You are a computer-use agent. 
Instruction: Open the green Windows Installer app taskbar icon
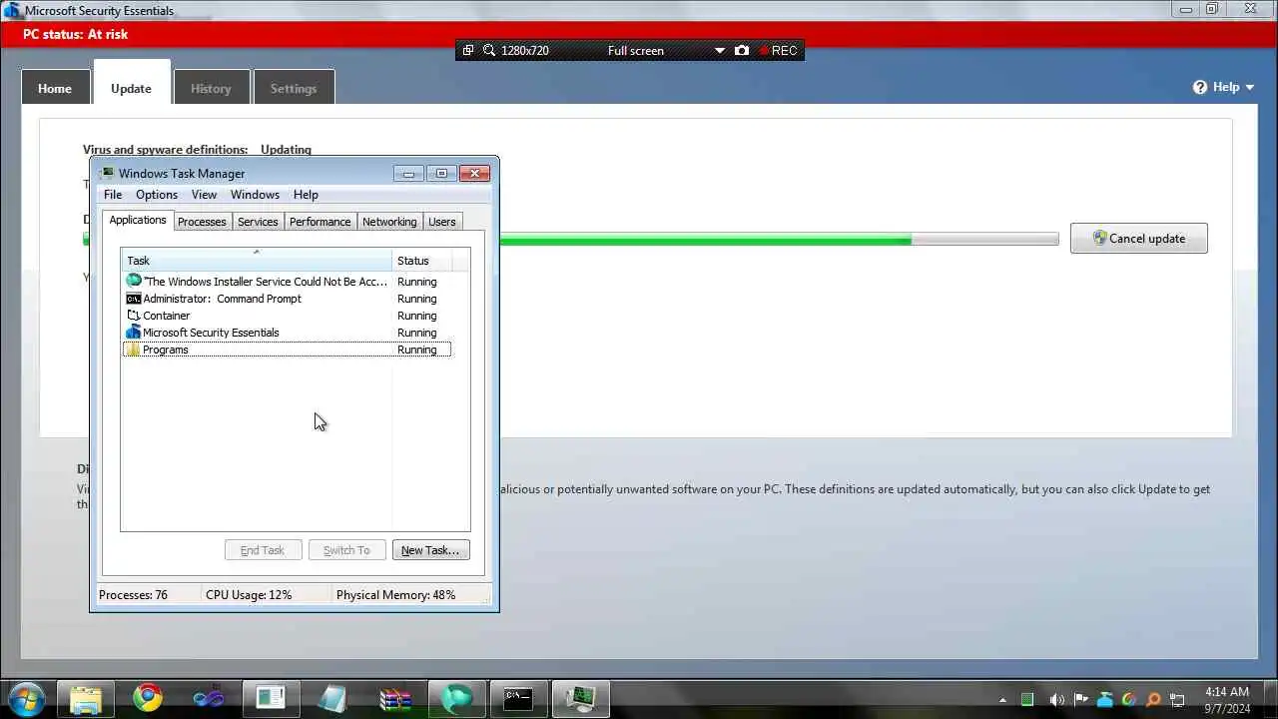point(457,698)
